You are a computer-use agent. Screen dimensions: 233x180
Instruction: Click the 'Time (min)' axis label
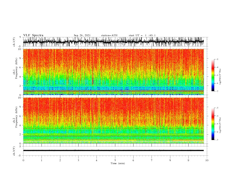pos(118,163)
